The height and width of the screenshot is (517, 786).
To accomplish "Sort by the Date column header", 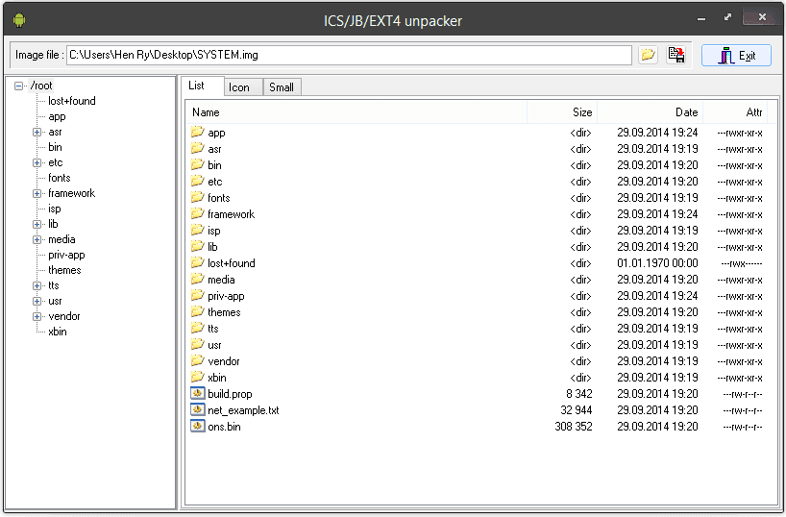I will tap(651, 112).
